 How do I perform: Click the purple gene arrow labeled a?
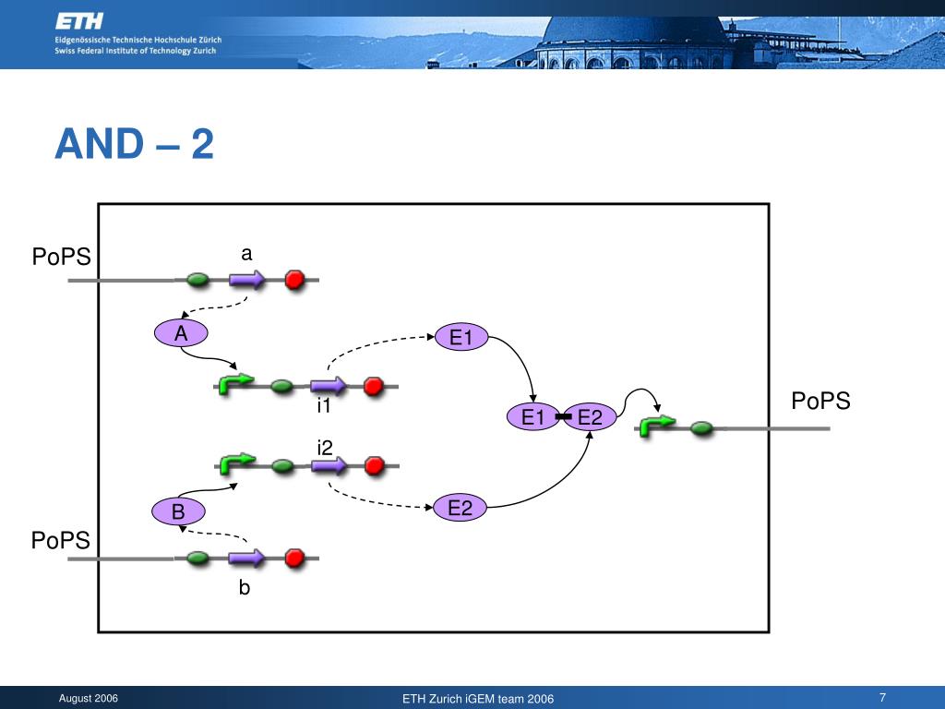pyautogui.click(x=246, y=279)
